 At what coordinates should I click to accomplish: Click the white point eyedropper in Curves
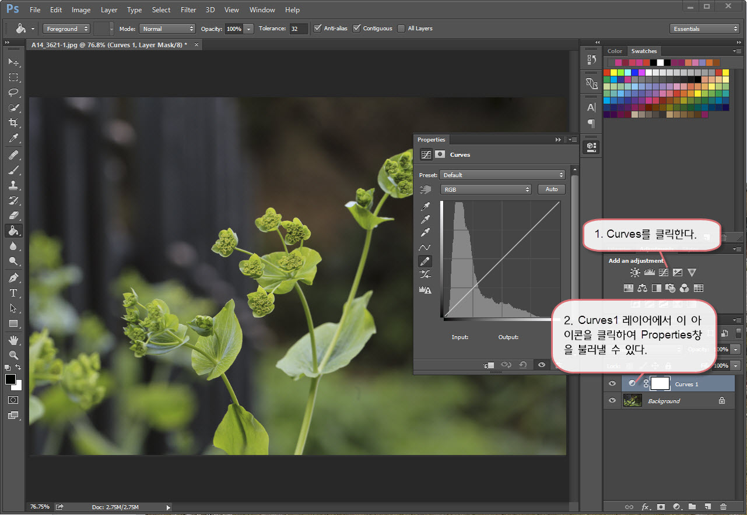coord(426,234)
